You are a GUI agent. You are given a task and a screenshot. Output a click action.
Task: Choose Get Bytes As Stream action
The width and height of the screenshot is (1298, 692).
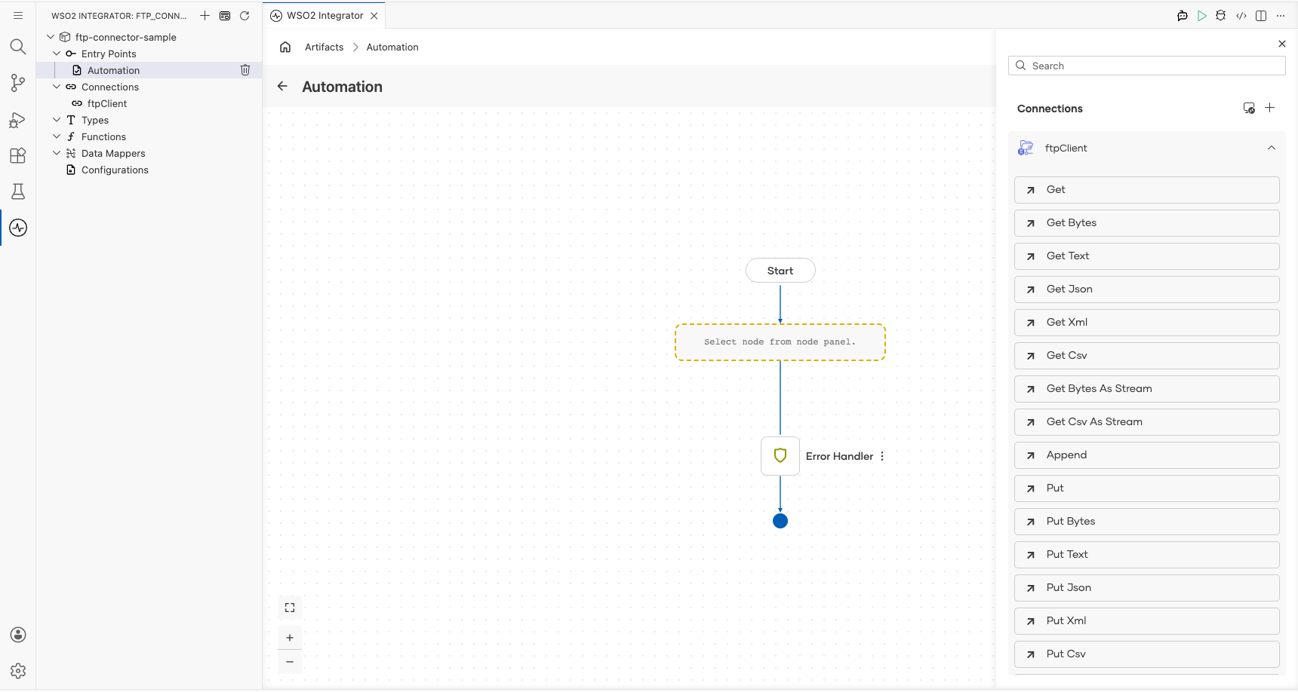coord(1147,389)
